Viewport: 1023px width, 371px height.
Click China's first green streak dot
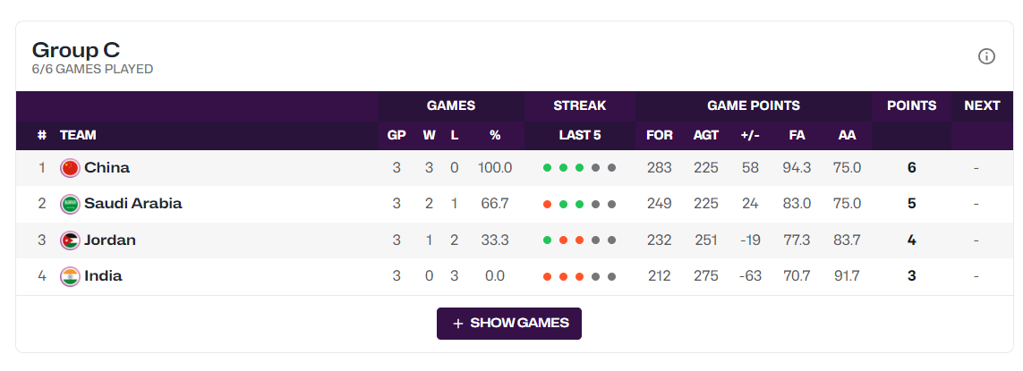click(547, 168)
